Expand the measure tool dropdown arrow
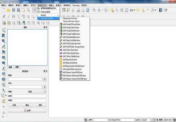 [x=134, y=10]
